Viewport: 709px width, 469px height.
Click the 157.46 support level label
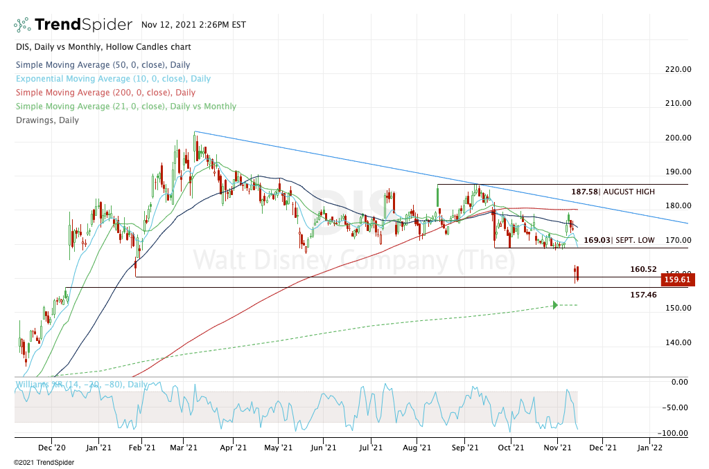click(643, 295)
